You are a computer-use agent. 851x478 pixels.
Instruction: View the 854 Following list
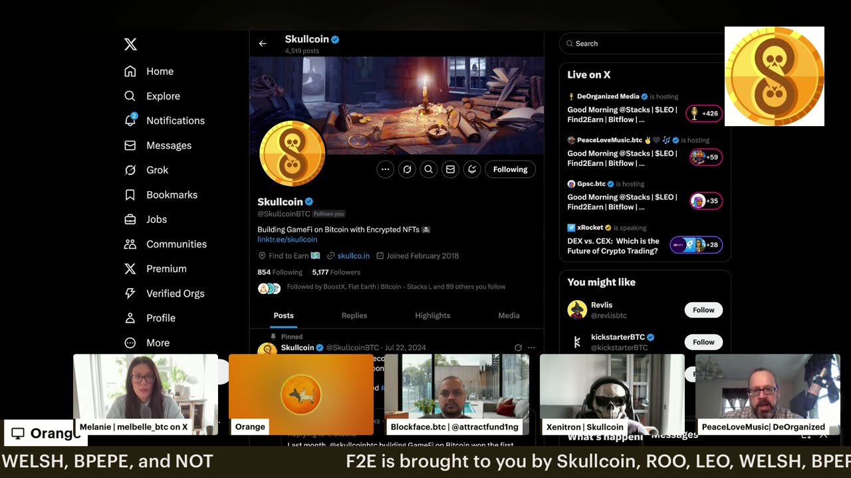pyautogui.click(x=280, y=272)
